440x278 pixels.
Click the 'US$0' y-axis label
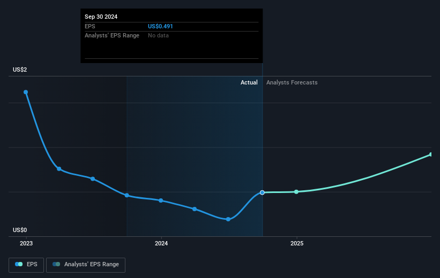coord(20,230)
